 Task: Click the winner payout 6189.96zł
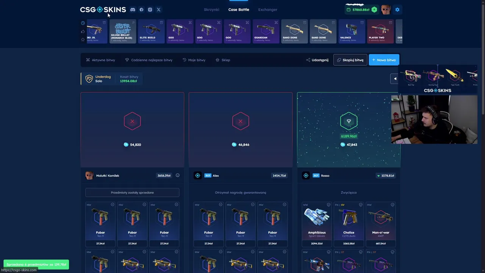pyautogui.click(x=349, y=136)
